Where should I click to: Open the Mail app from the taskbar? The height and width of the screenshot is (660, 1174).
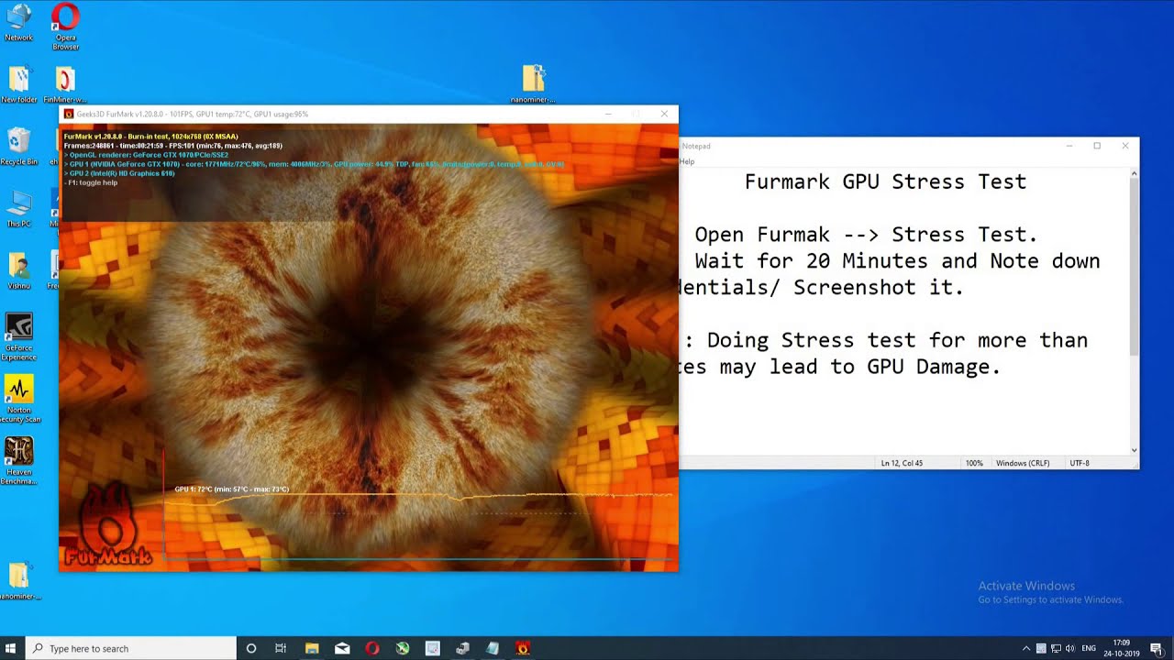(342, 648)
